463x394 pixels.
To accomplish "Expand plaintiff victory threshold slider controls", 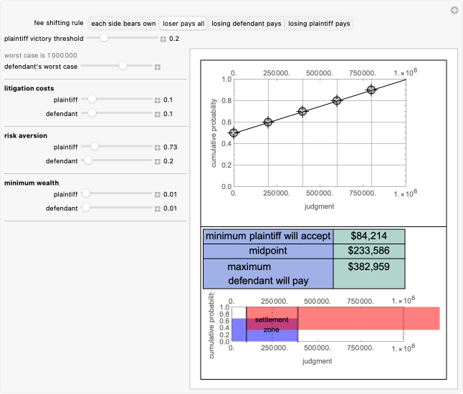I will point(163,38).
